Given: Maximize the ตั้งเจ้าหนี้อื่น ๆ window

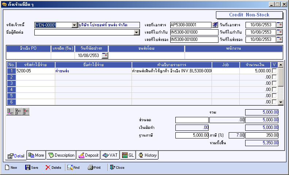Looking at the screenshot, I should 278,4.
